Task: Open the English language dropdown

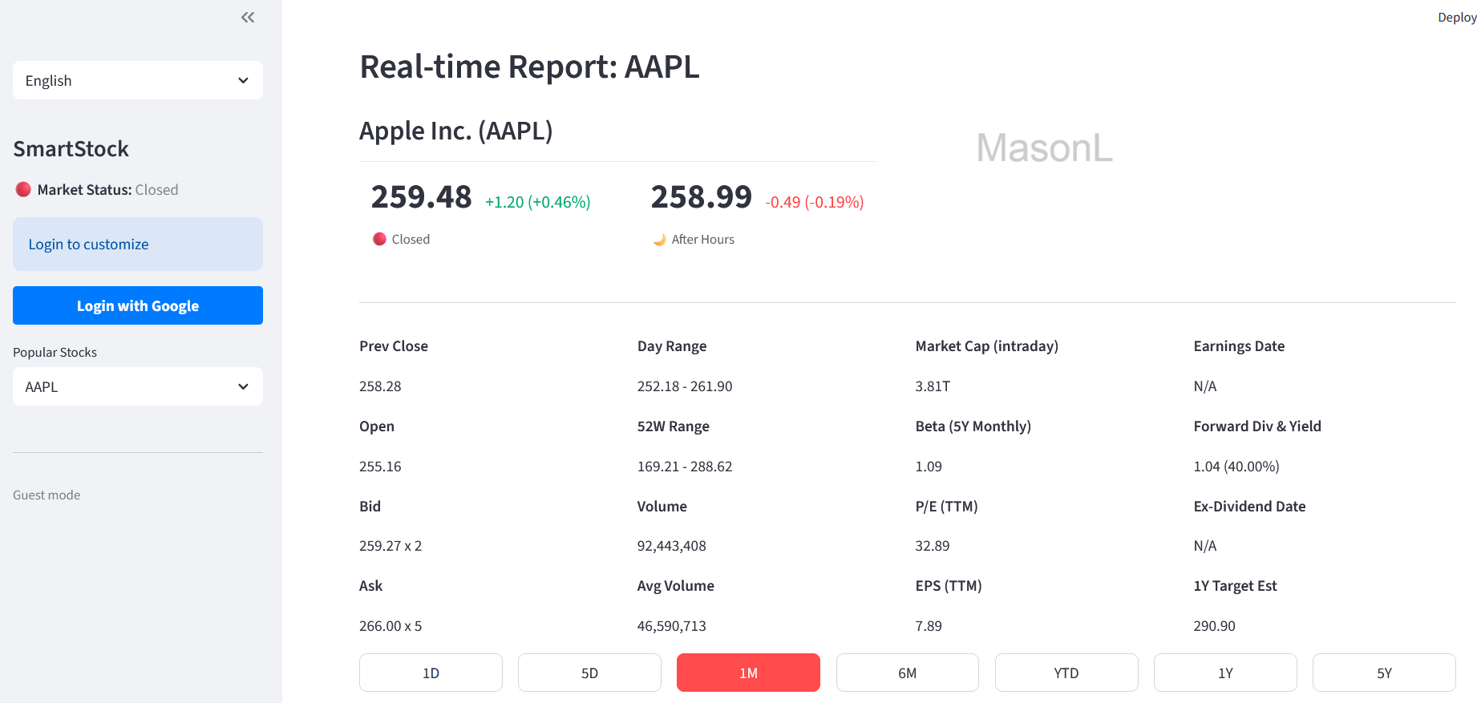Action: pos(137,80)
